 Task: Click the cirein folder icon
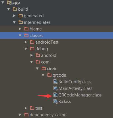(44, 69)
